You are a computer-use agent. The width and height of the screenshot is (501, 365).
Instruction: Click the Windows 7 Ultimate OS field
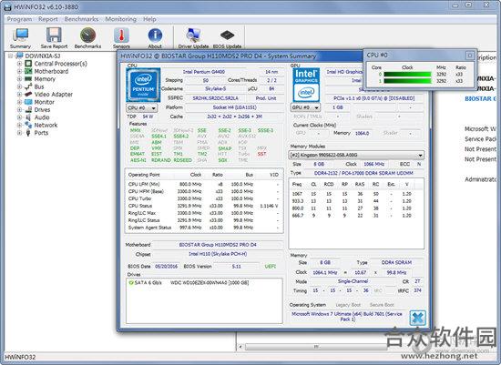click(347, 317)
